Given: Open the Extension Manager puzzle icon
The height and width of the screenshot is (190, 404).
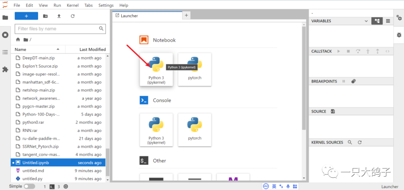Looking at the screenshot, I should 5,70.
